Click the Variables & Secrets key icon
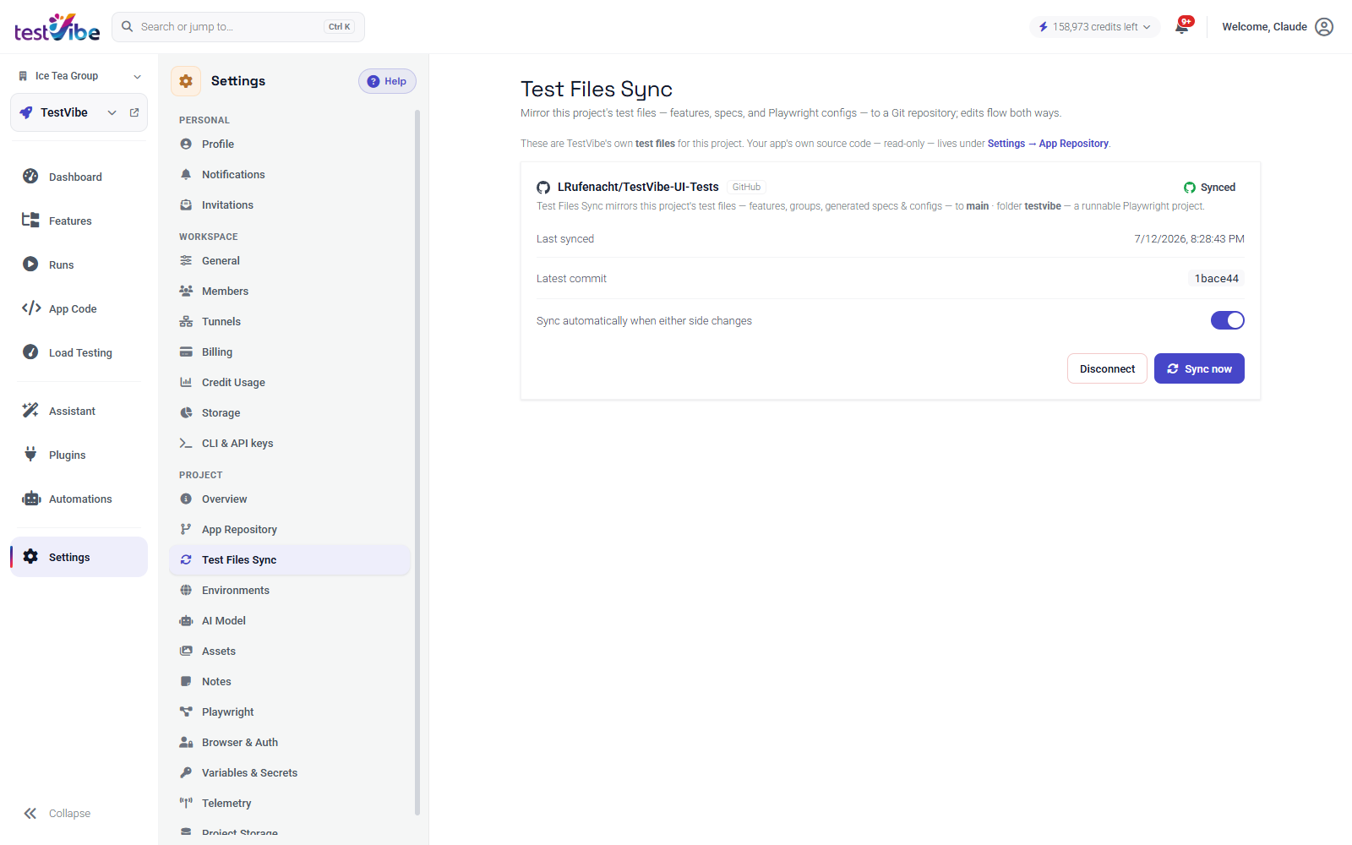The height and width of the screenshot is (845, 1352). [186, 773]
